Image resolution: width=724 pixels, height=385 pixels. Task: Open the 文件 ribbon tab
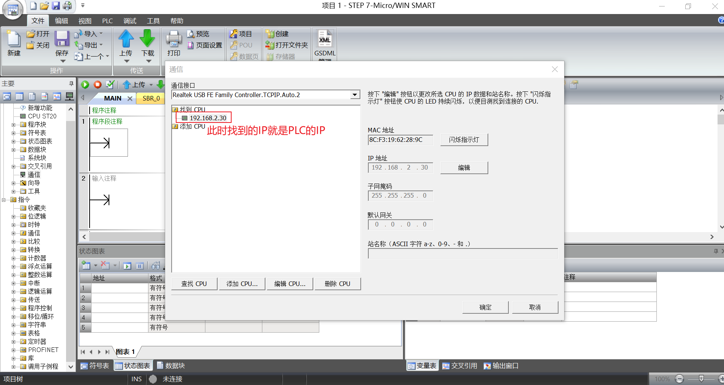38,20
